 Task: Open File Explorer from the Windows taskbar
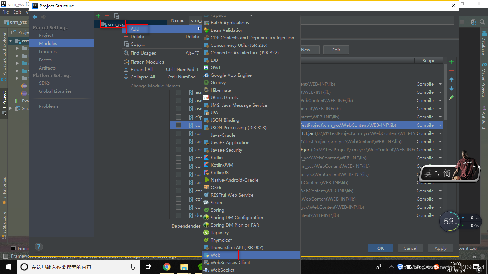click(x=184, y=267)
